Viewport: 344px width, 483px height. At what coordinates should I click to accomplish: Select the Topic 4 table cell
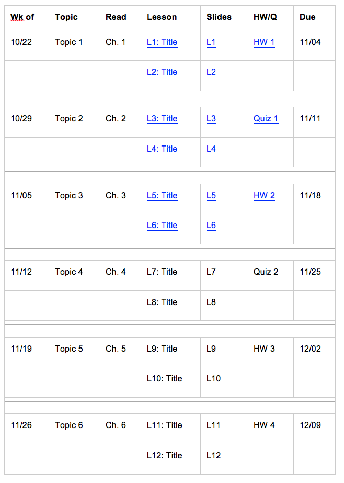(x=68, y=272)
